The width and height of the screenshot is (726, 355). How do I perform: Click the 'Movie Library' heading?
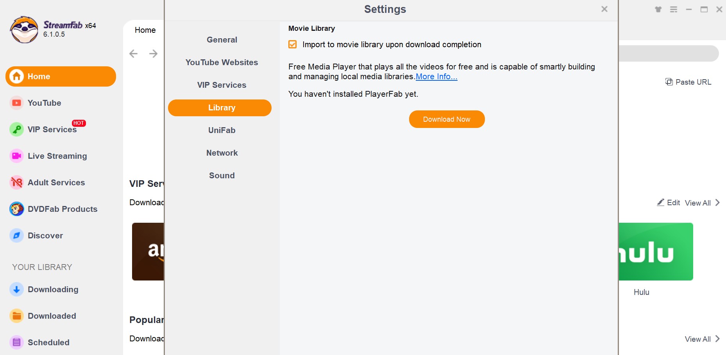coord(311,28)
